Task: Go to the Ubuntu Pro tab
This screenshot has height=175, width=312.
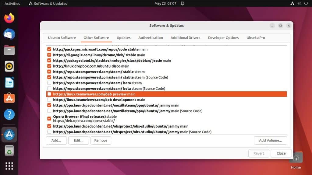Action: point(256,38)
